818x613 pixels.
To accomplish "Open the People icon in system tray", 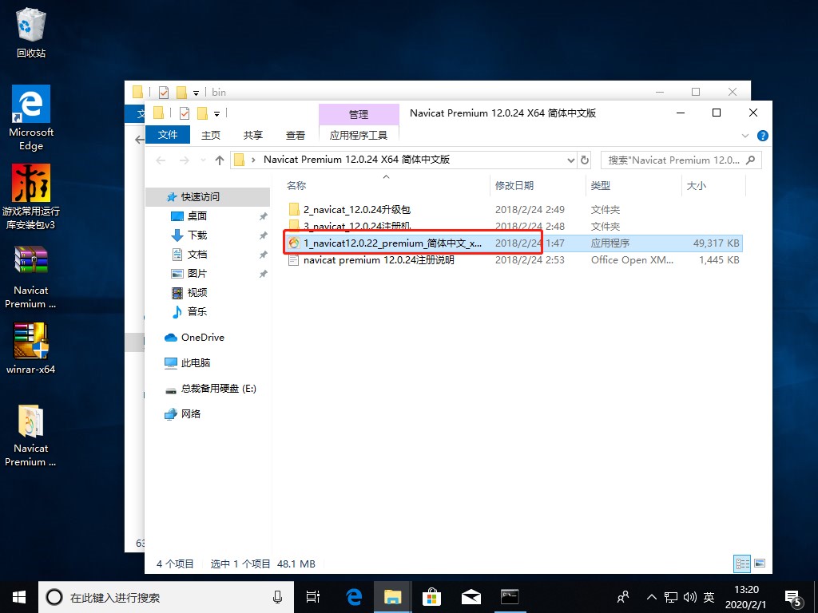I will tap(623, 597).
